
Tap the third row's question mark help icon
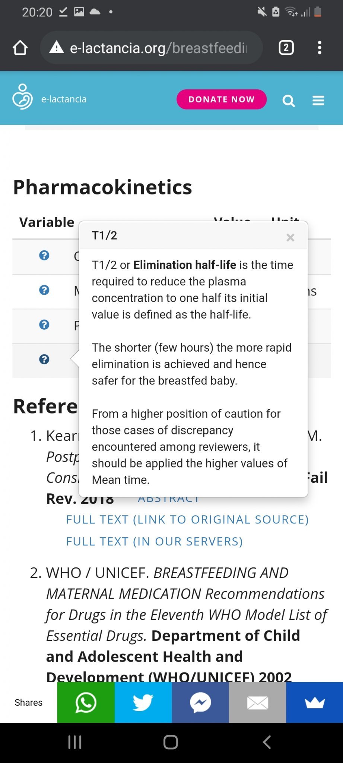coord(44,325)
